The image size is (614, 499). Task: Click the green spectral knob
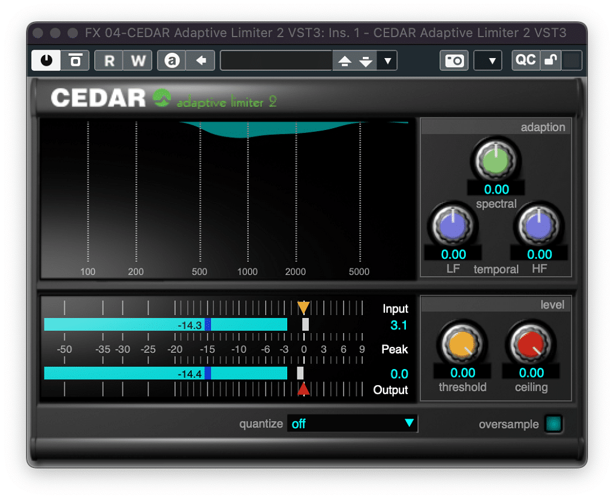(496, 161)
